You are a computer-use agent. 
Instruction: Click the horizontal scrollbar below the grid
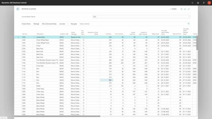point(57,116)
